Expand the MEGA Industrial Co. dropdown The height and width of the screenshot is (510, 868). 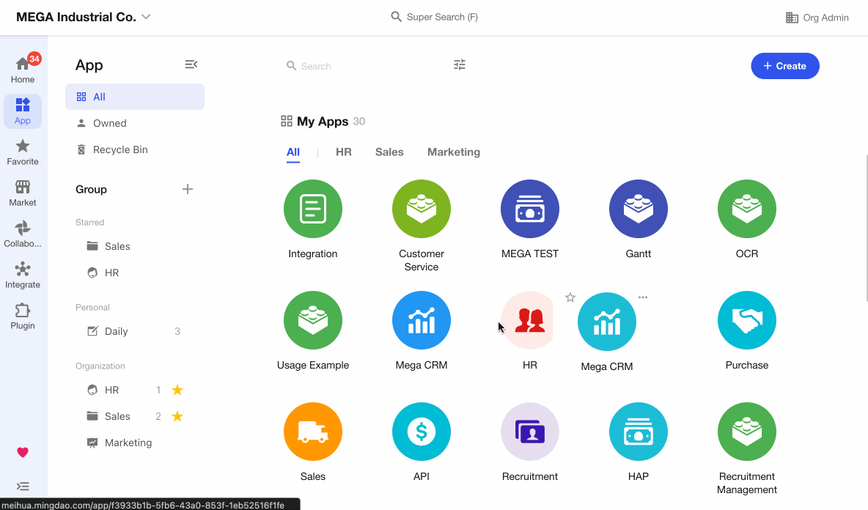click(146, 17)
